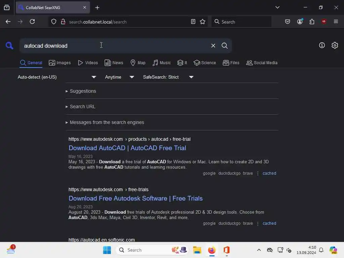The height and width of the screenshot is (258, 344).
Task: List all tabs with chevron
Action: [x=277, y=7]
